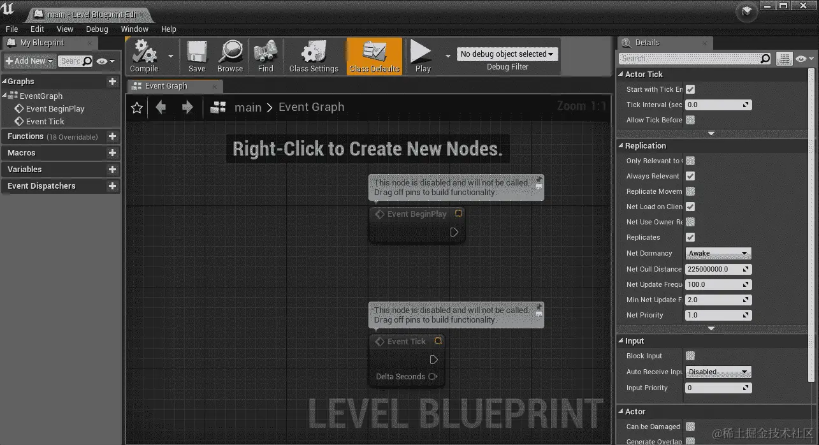Click the main breadcrumb link
Screen dimensions: 819x445
coord(248,107)
